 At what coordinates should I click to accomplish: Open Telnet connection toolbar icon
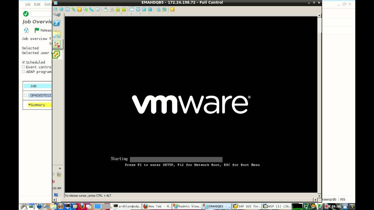click(67, 9)
